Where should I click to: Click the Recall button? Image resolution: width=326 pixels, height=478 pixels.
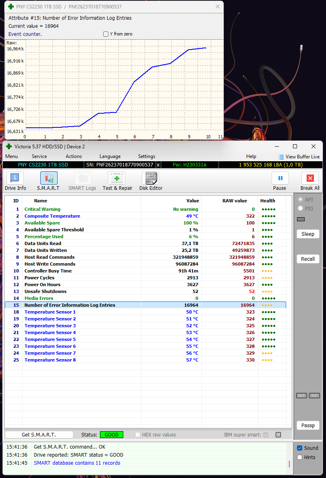(308, 259)
